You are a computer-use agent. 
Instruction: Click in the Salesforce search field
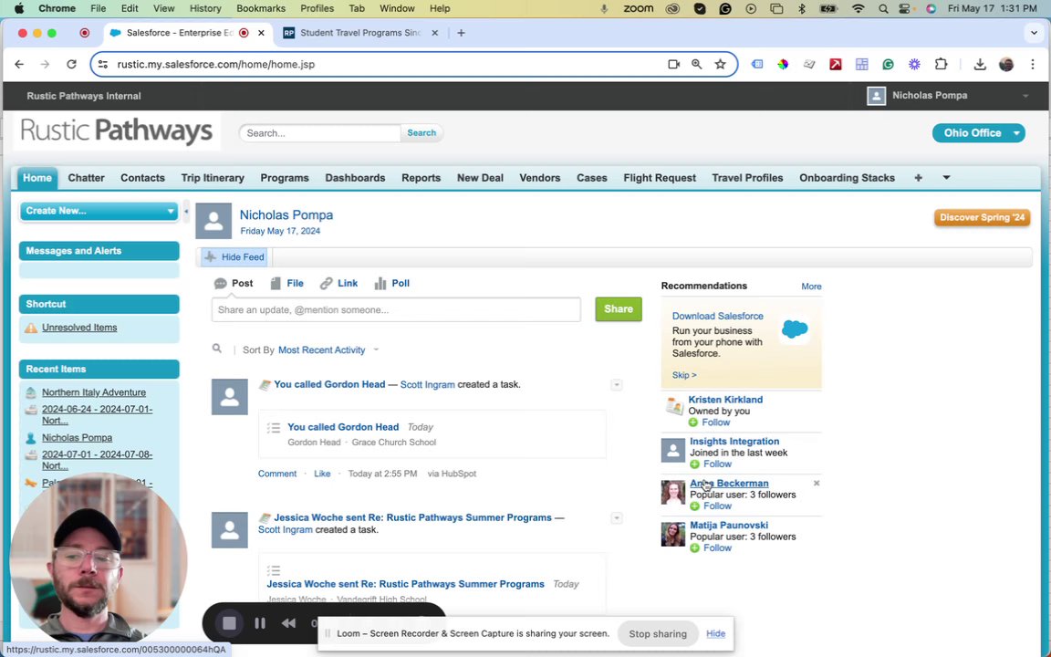coord(319,132)
